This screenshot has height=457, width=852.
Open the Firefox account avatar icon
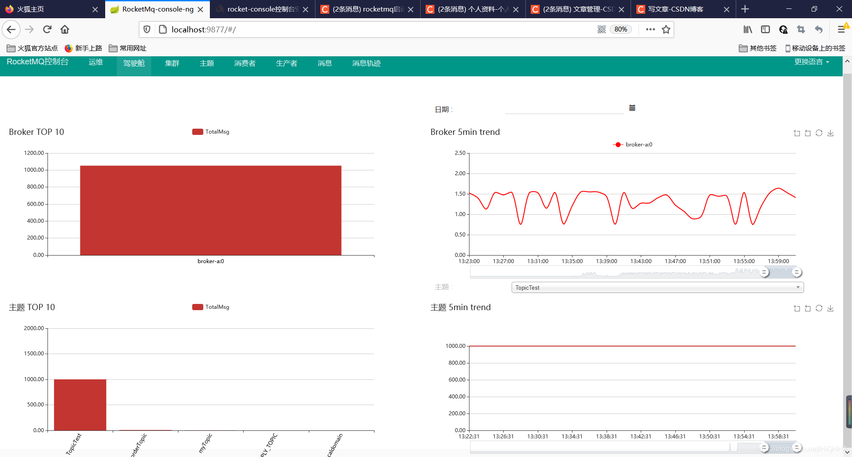point(783,29)
